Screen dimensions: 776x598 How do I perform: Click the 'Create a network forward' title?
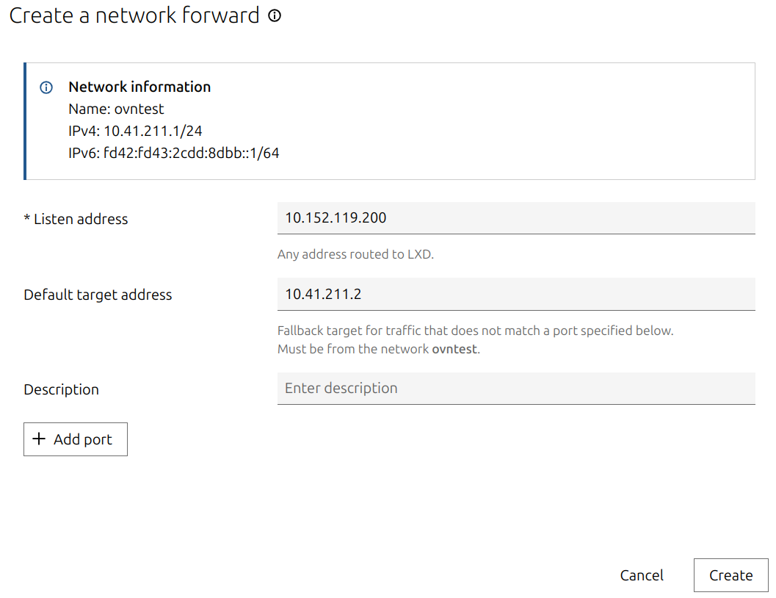[134, 15]
